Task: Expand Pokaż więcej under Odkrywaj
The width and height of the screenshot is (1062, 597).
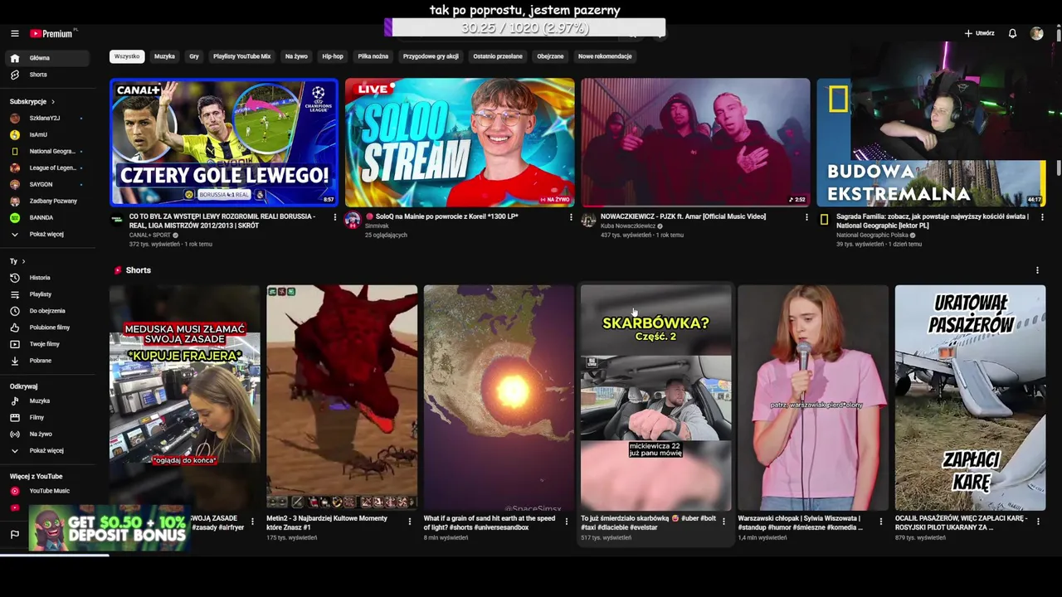Action: click(46, 450)
